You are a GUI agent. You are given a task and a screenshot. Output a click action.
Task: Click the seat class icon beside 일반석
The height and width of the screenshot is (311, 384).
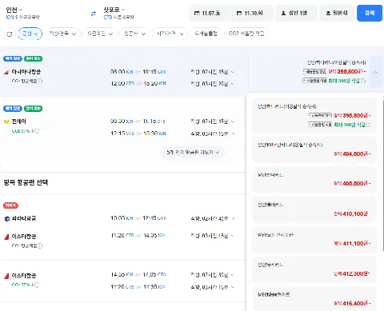[x=328, y=13]
